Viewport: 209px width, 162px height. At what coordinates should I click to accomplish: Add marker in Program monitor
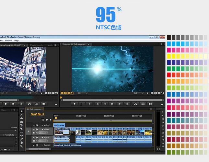point(74,104)
